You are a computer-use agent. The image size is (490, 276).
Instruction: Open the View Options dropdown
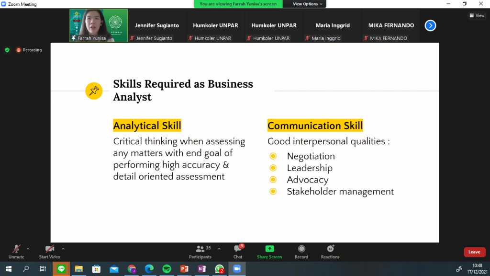[308, 4]
